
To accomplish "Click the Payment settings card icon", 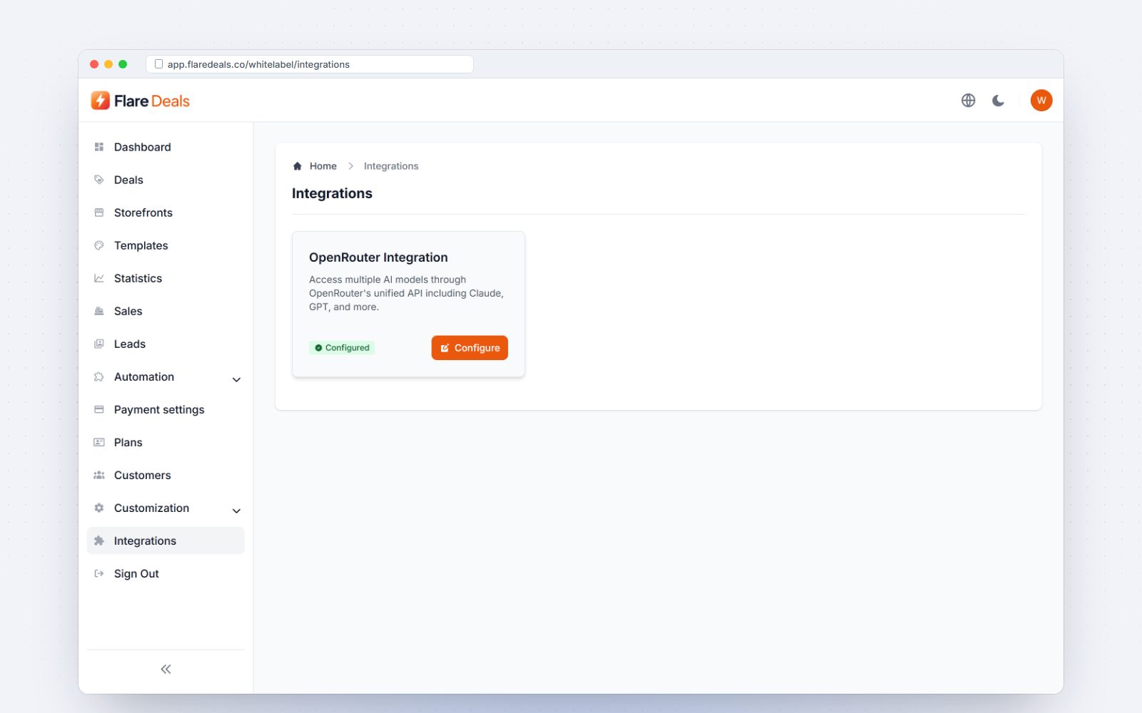I will coord(99,409).
